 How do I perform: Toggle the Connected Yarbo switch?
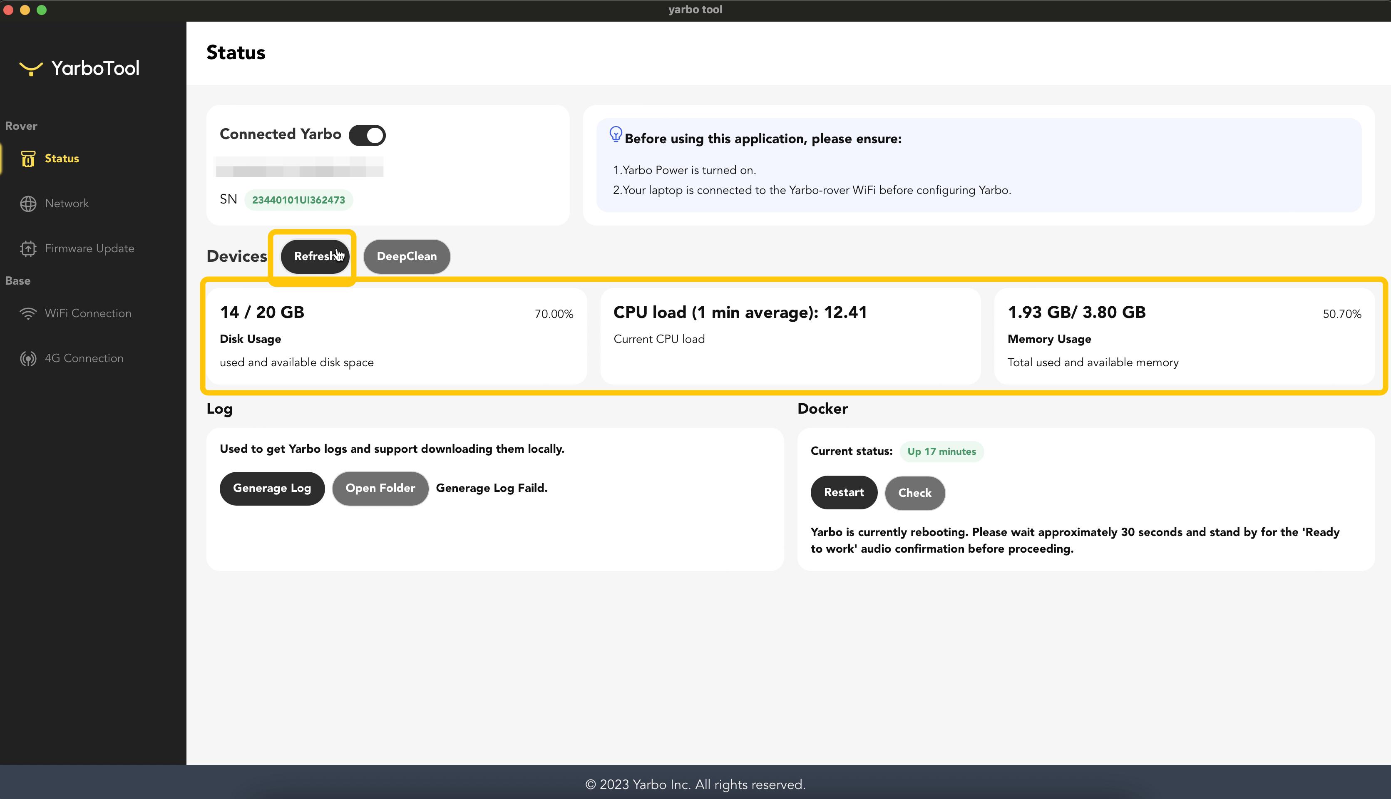coord(367,135)
